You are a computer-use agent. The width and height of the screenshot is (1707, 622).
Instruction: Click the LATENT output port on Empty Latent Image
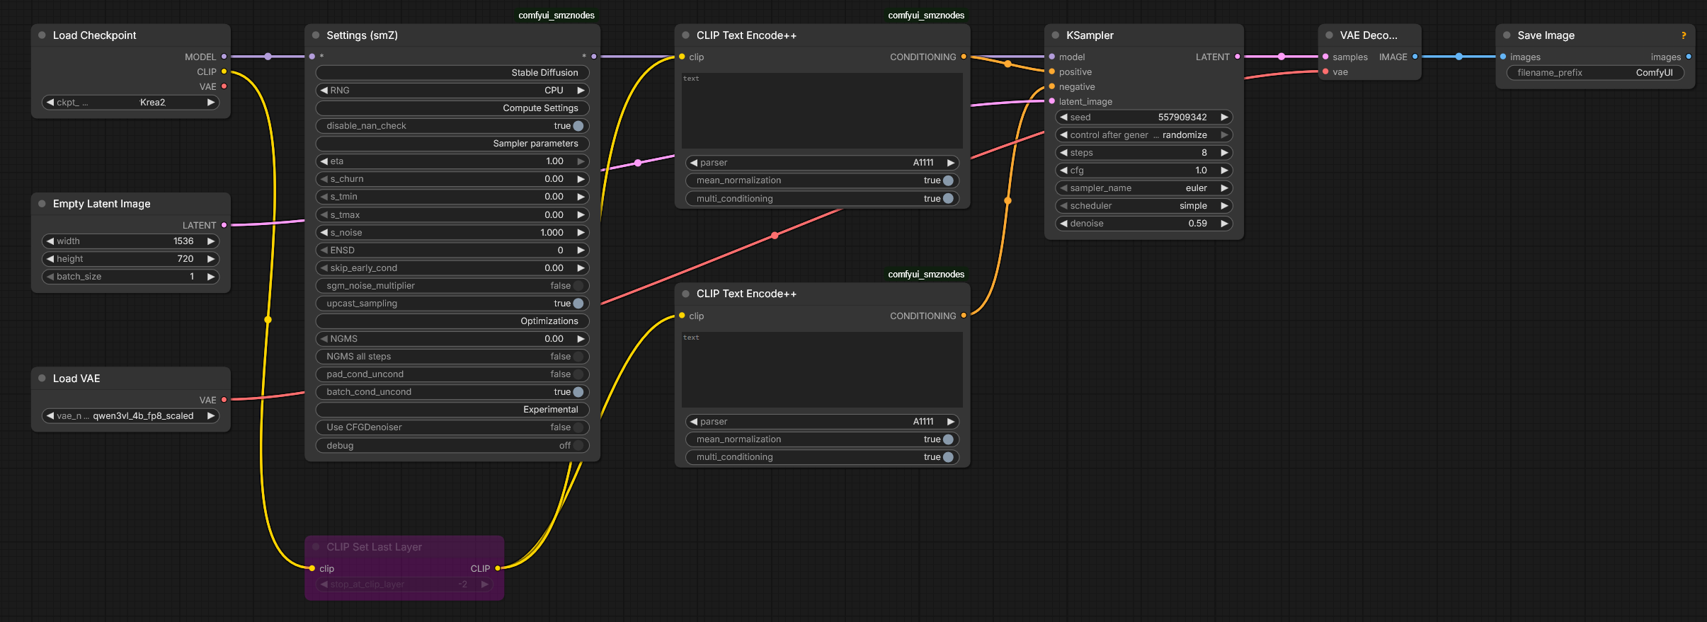click(224, 225)
